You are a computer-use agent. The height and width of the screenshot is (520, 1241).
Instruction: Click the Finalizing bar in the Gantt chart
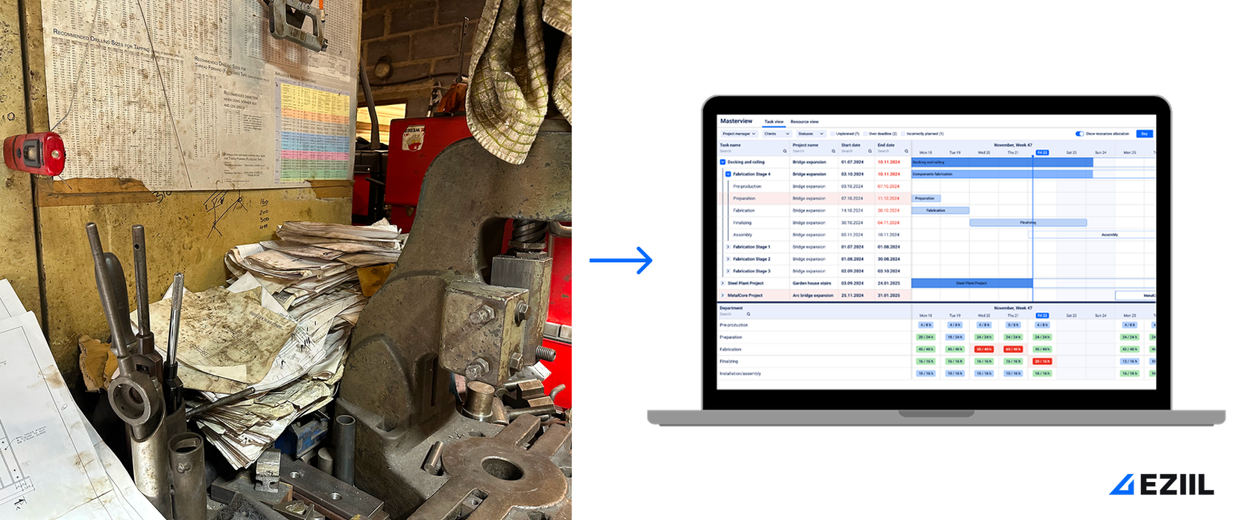pos(1028,222)
